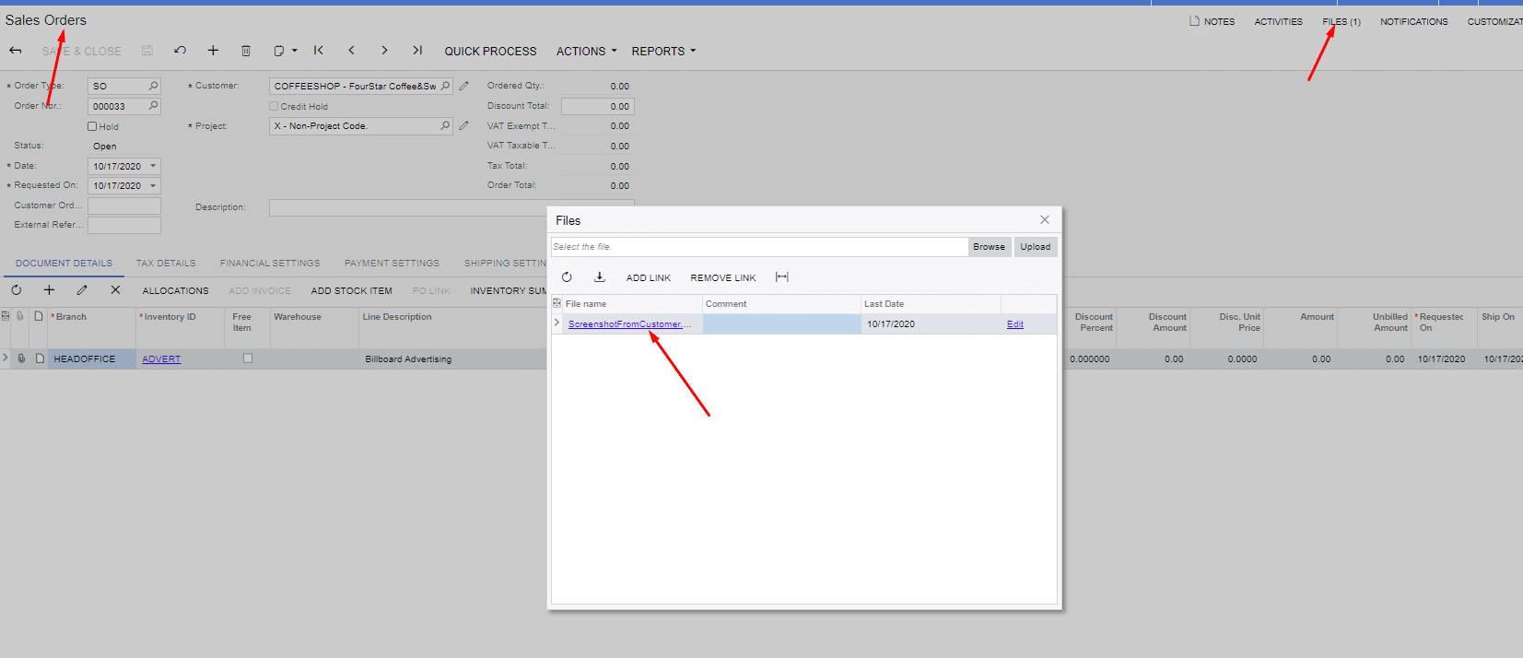Click the download file icon in Files dialog
Screen dimensions: 1523x658
pos(599,277)
